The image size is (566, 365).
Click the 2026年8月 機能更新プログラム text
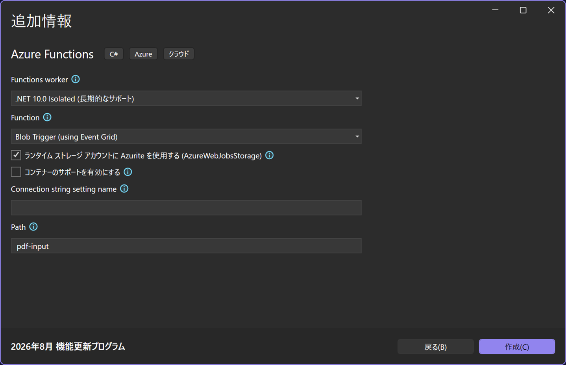(68, 347)
